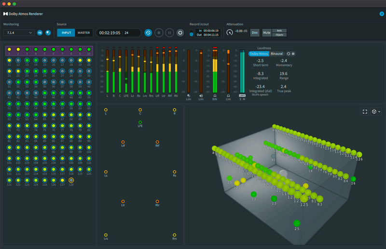Select object 127 in the object grid
This screenshot has width=386, height=249.
coord(62,180)
